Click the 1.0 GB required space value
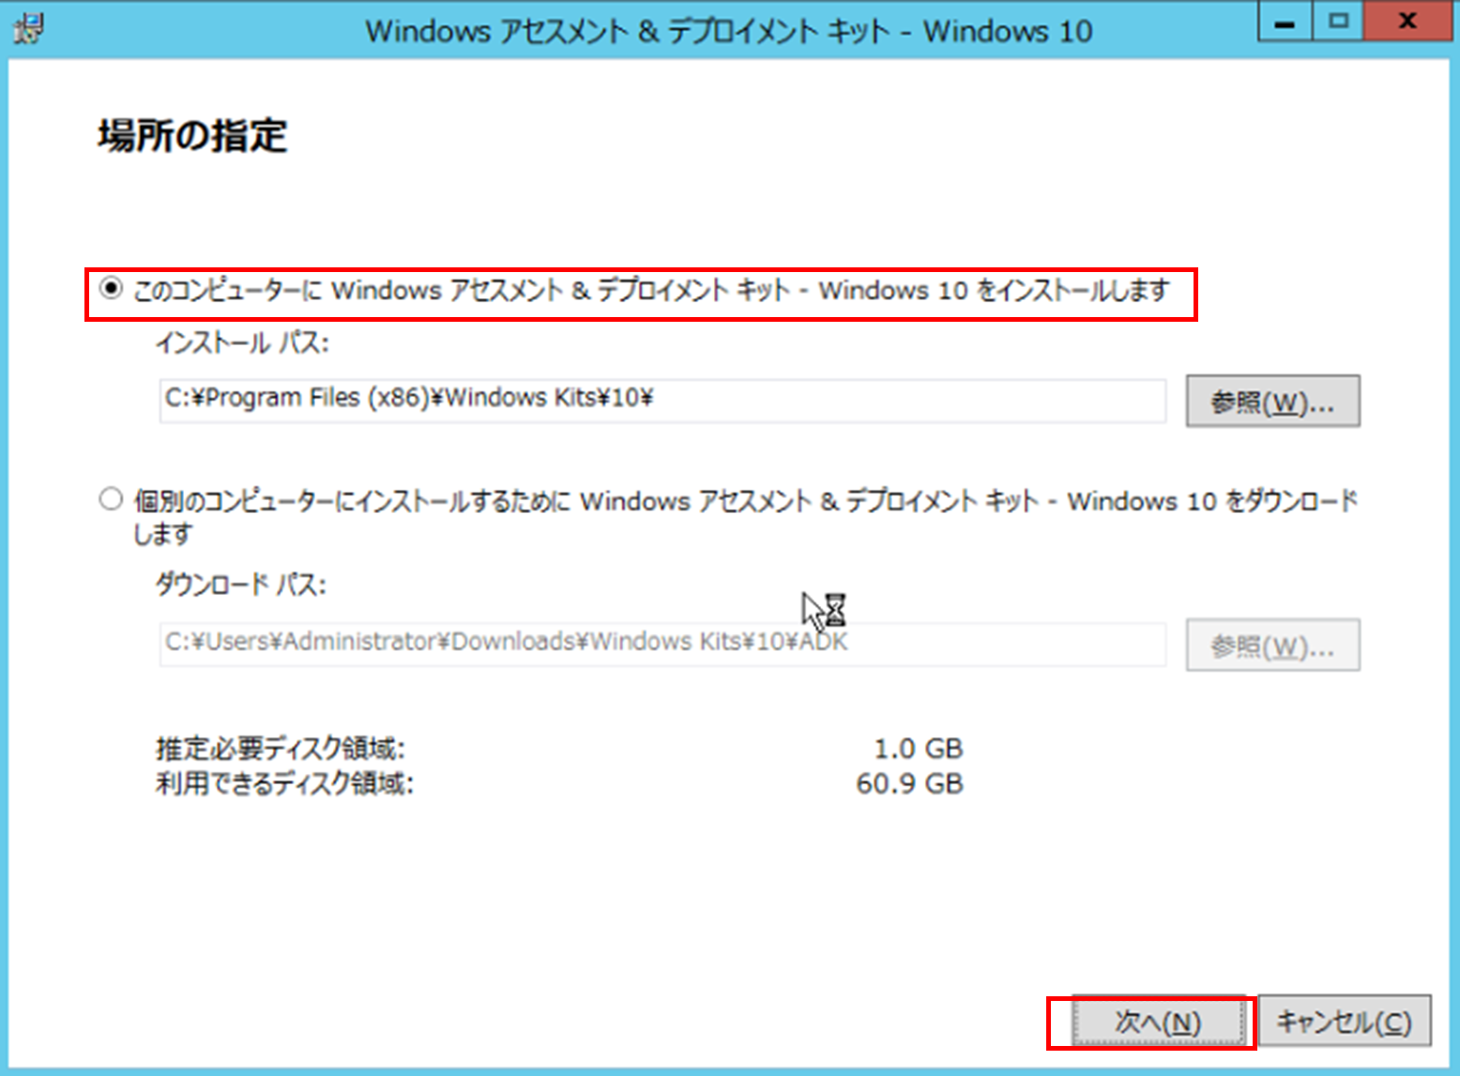 click(x=919, y=749)
